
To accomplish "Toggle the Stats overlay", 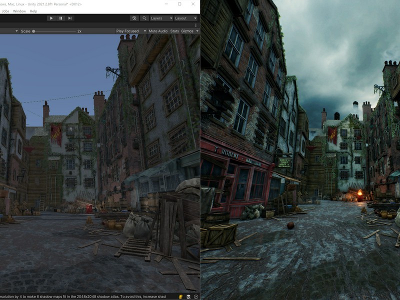I will (174, 31).
